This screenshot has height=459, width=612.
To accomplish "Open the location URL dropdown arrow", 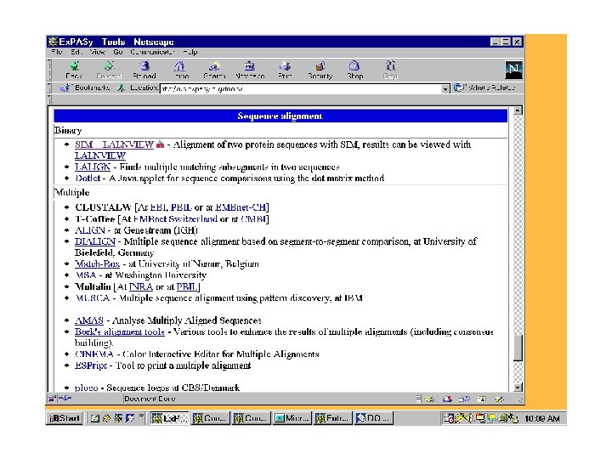I will point(445,89).
